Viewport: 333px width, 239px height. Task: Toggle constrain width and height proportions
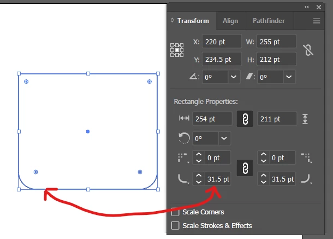308,50
